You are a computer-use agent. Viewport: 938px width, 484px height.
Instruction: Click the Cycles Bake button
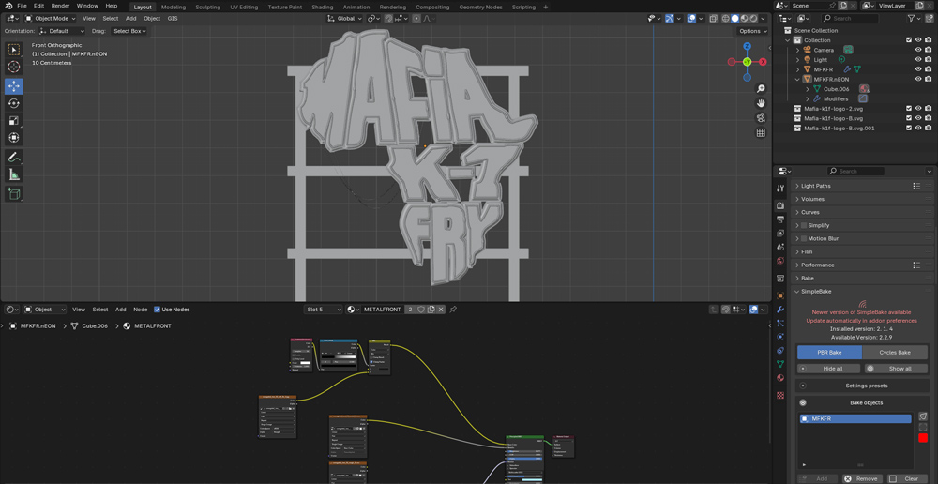click(894, 353)
